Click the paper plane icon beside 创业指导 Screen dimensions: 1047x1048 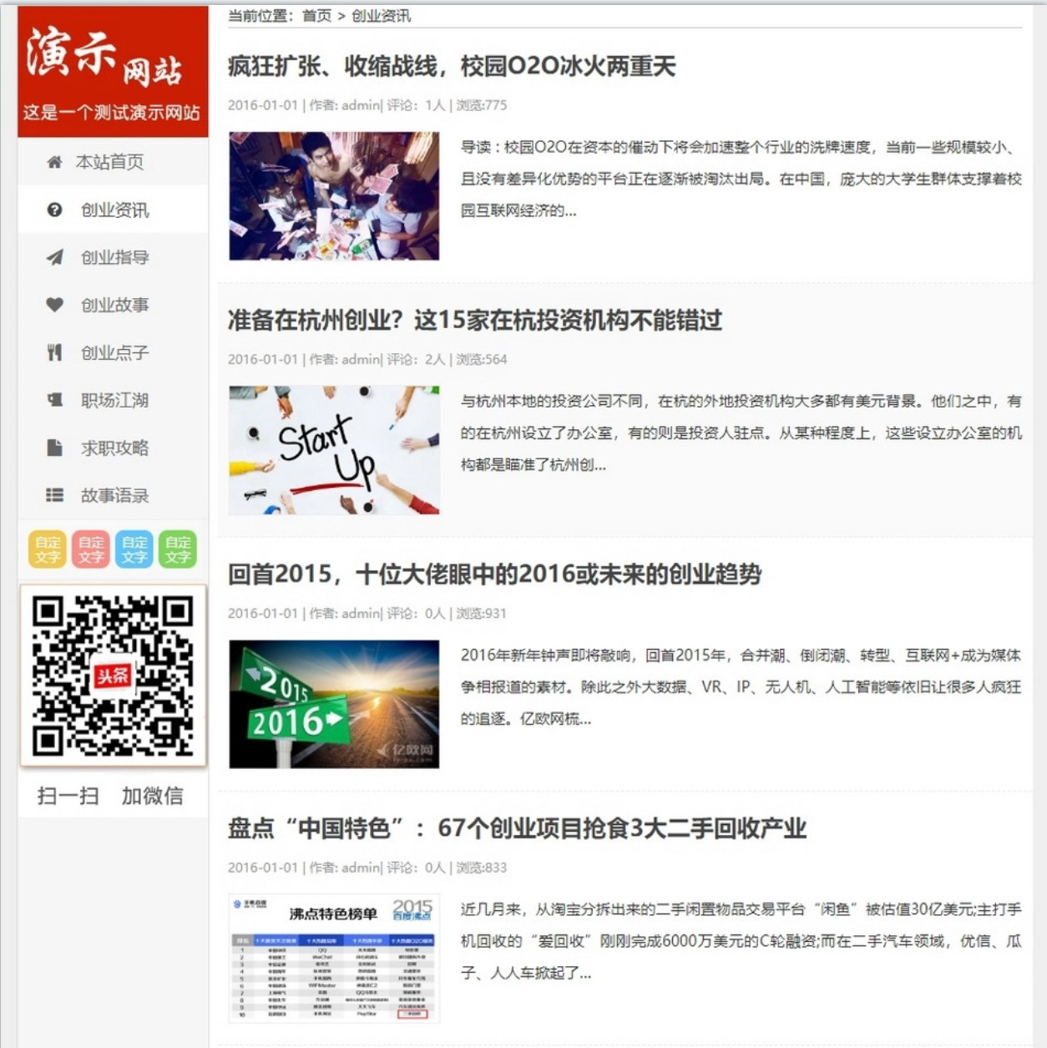[x=54, y=257]
